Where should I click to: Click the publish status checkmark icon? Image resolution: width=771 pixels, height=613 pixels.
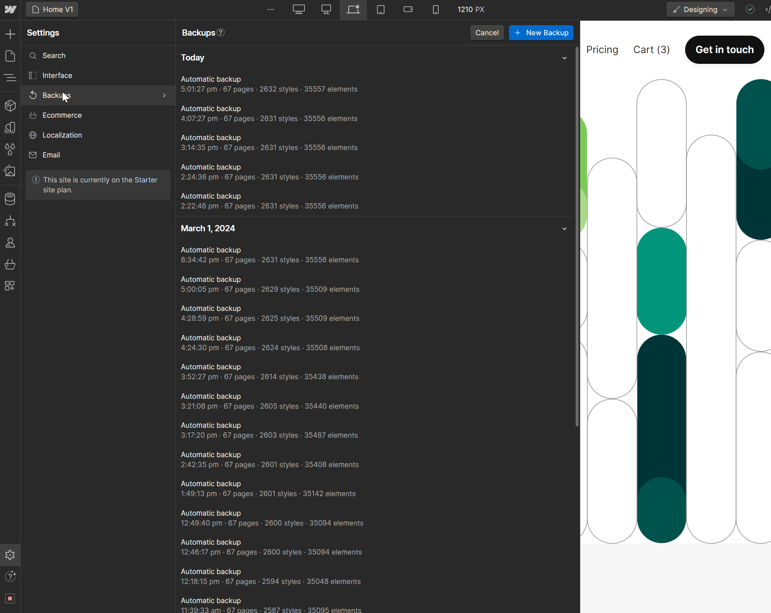[x=750, y=10]
